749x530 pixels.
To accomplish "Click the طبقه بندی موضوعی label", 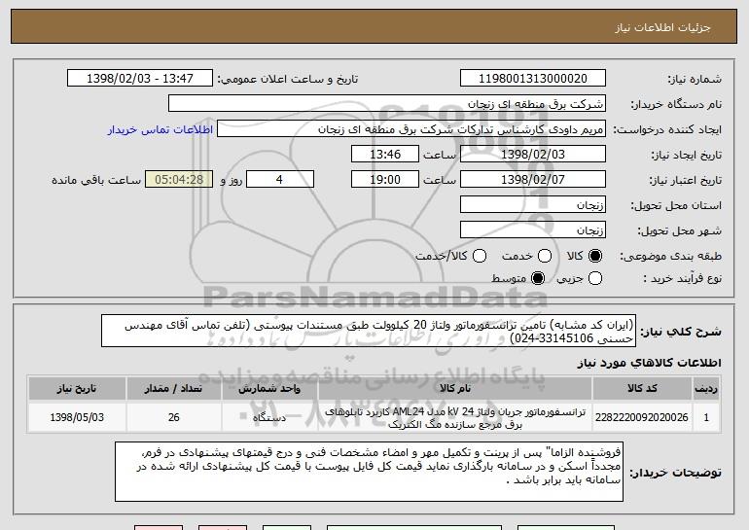I will pyautogui.click(x=670, y=257).
